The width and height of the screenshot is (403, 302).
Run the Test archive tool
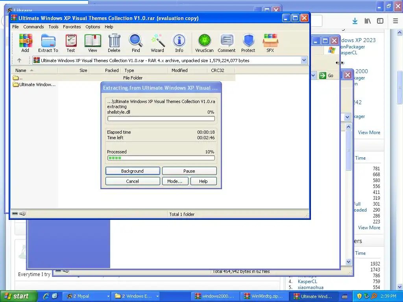pyautogui.click(x=71, y=43)
